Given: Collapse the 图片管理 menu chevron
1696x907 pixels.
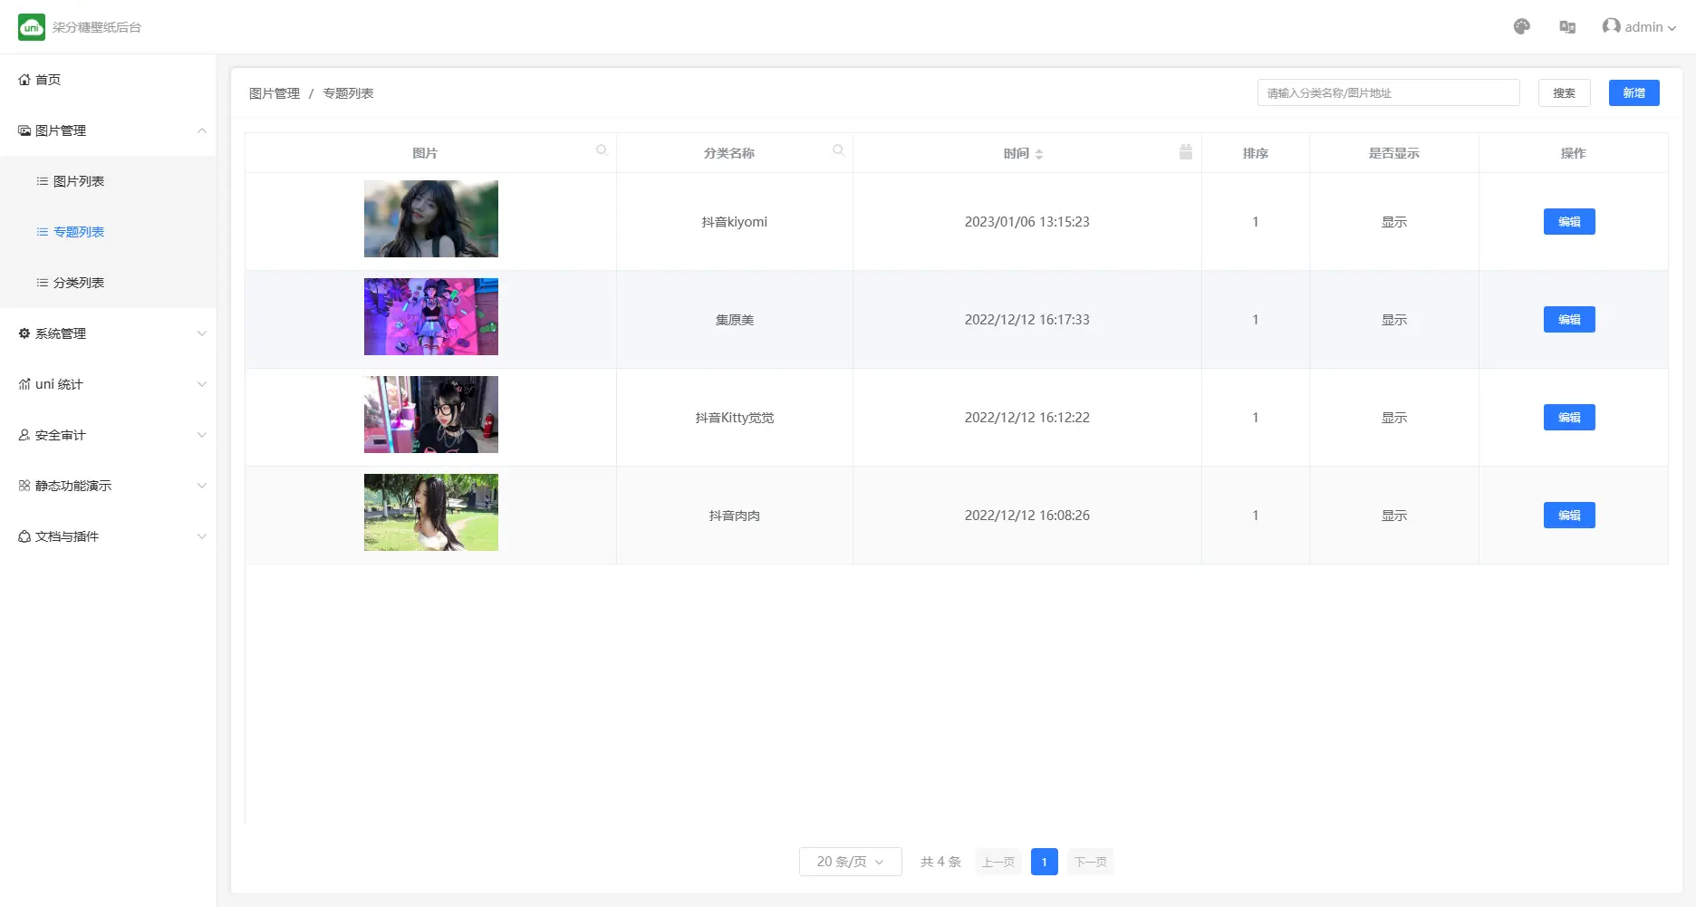Looking at the screenshot, I should coord(202,130).
